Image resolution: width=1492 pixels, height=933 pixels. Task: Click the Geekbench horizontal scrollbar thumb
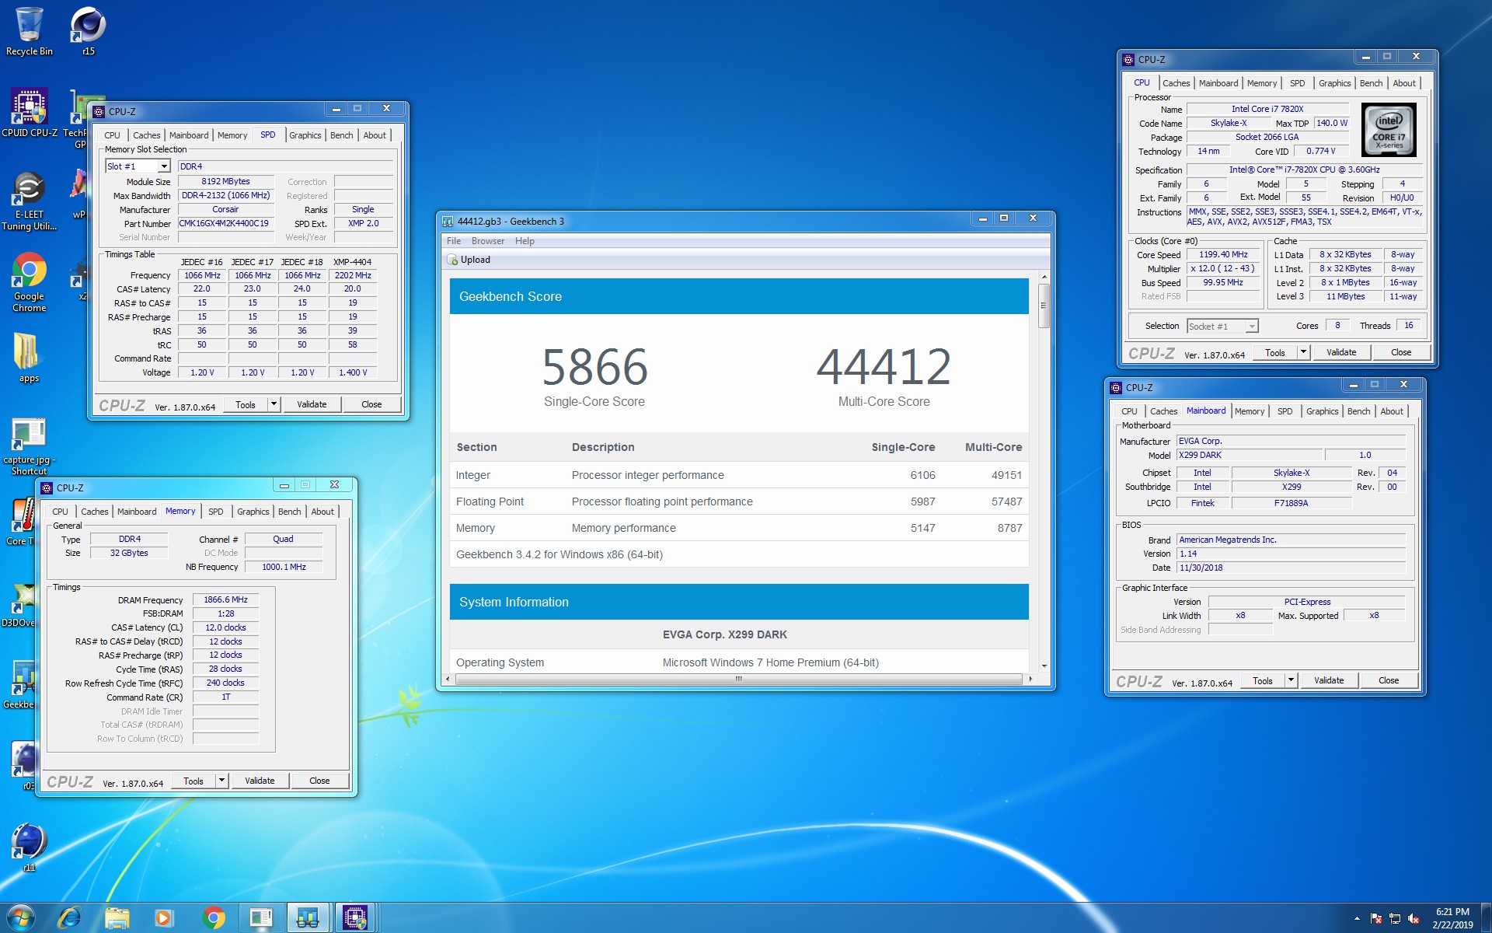click(x=738, y=679)
